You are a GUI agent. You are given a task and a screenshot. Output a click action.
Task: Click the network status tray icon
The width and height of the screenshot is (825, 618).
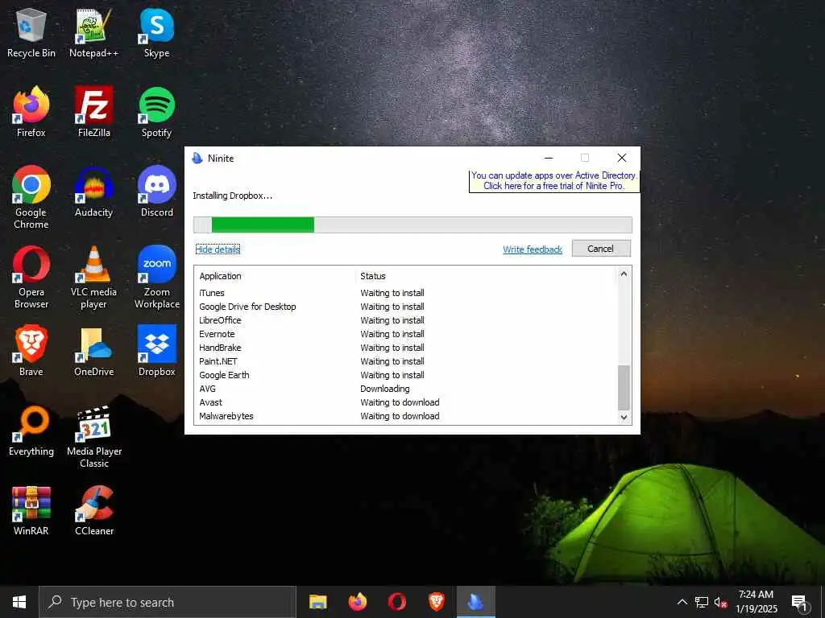coord(702,602)
